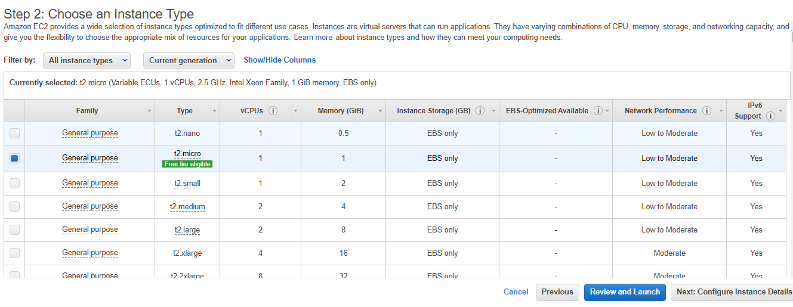
Task: Select the t2.large instance checkbox
Action: point(14,230)
